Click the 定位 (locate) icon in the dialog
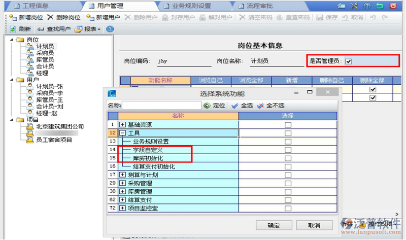Image resolution: width=406 pixels, height=240 pixels. coord(207,106)
